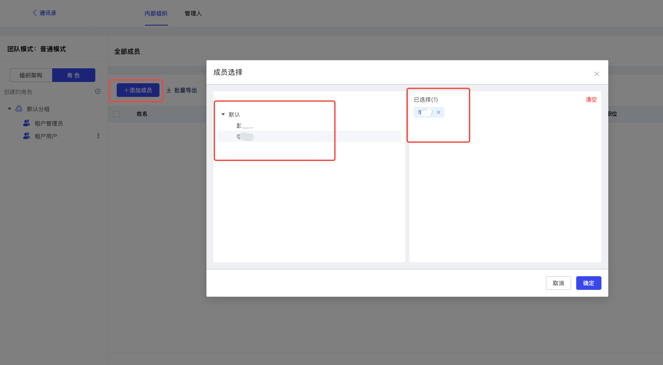Switch to 角色 view

tap(74, 75)
